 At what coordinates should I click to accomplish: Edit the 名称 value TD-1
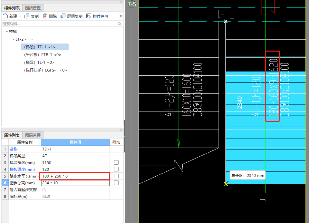(x=75, y=149)
